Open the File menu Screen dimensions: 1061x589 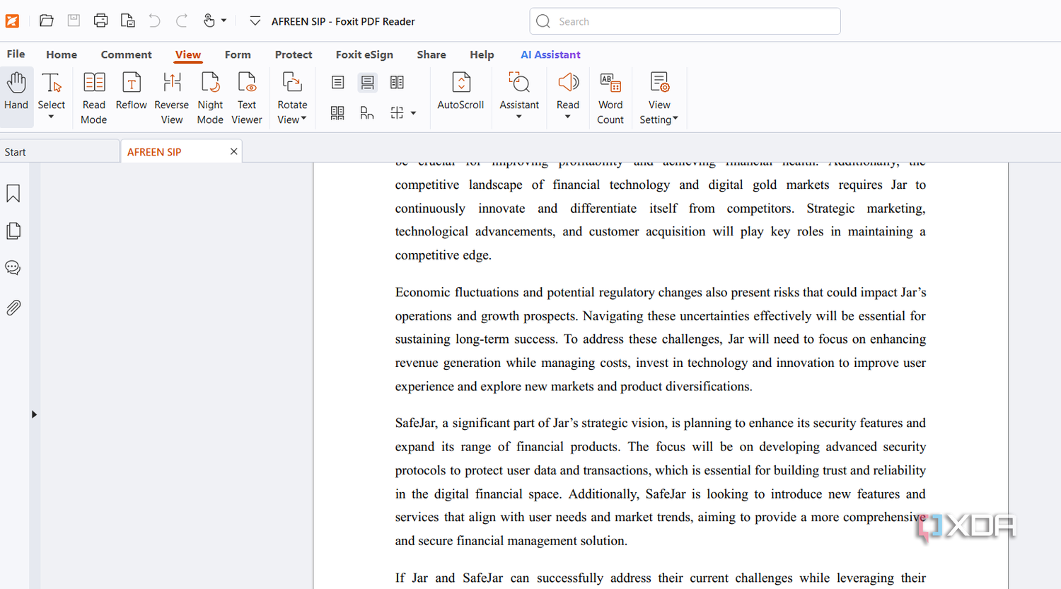click(16, 54)
